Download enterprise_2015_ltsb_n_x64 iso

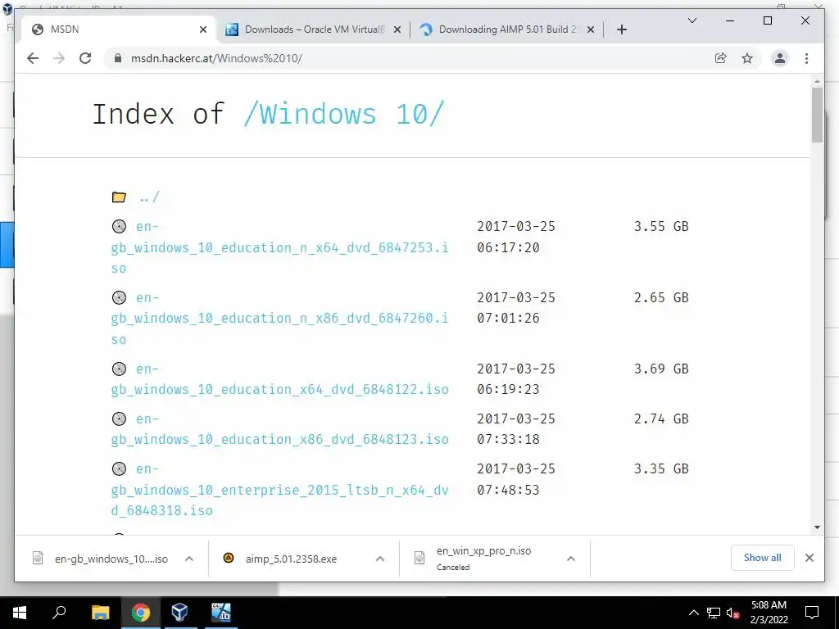280,490
